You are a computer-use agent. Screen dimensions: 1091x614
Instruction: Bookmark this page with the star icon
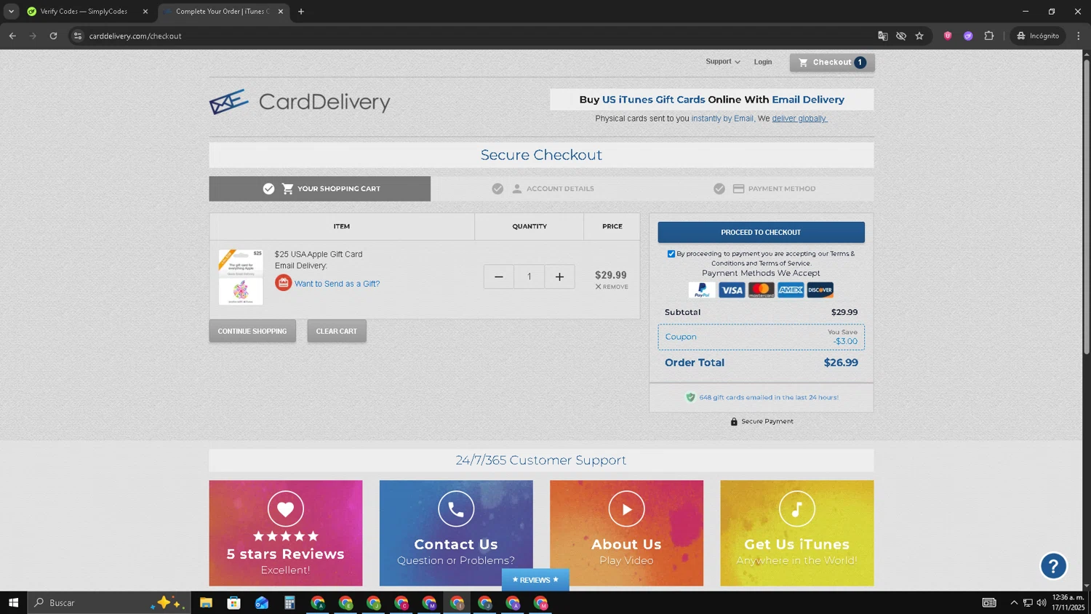click(x=919, y=36)
